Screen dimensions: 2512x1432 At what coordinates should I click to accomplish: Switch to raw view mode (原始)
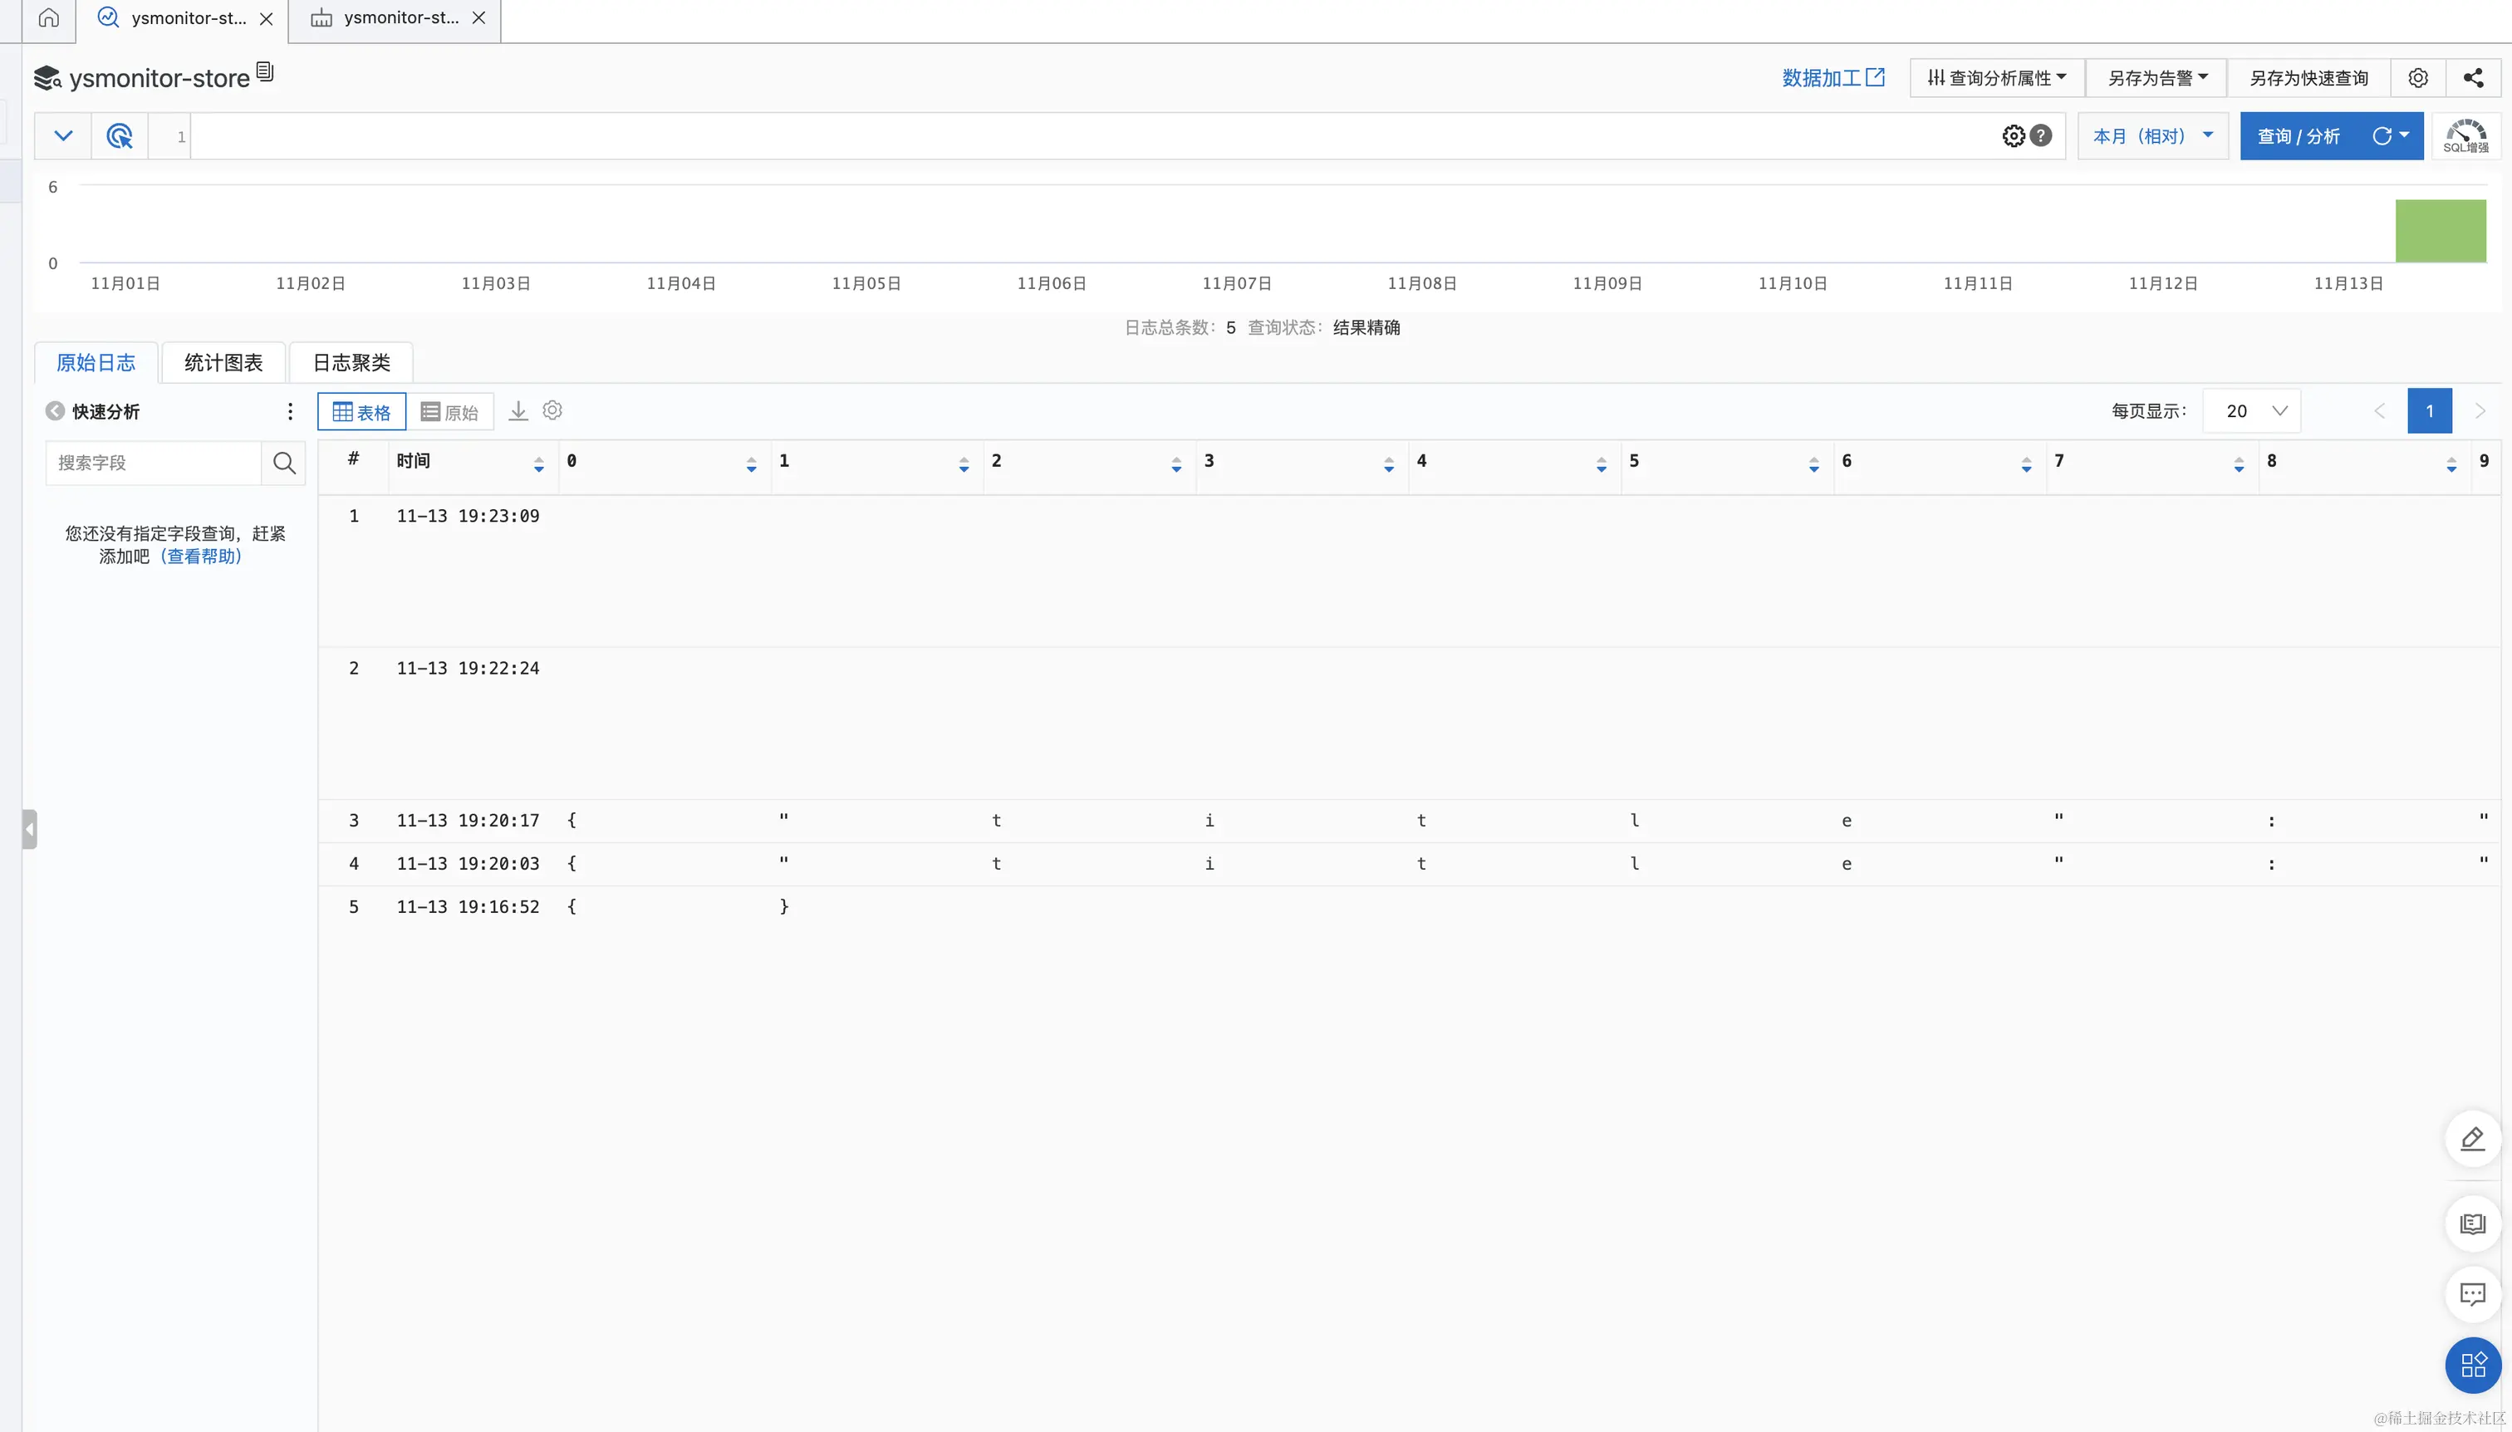pos(449,412)
